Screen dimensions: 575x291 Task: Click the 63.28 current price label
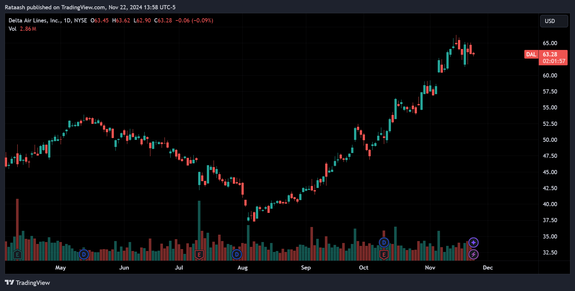(x=550, y=54)
